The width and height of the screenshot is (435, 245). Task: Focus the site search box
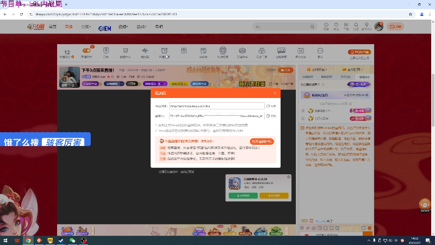tap(282, 27)
